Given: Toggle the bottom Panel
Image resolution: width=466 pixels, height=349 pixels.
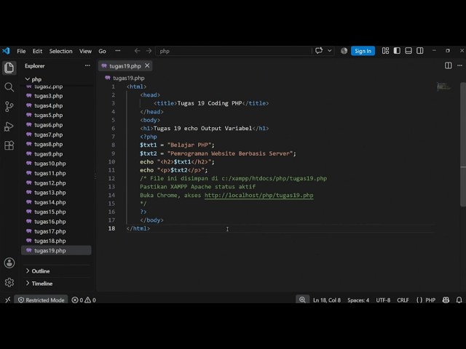Looking at the screenshot, I should pos(408,51).
